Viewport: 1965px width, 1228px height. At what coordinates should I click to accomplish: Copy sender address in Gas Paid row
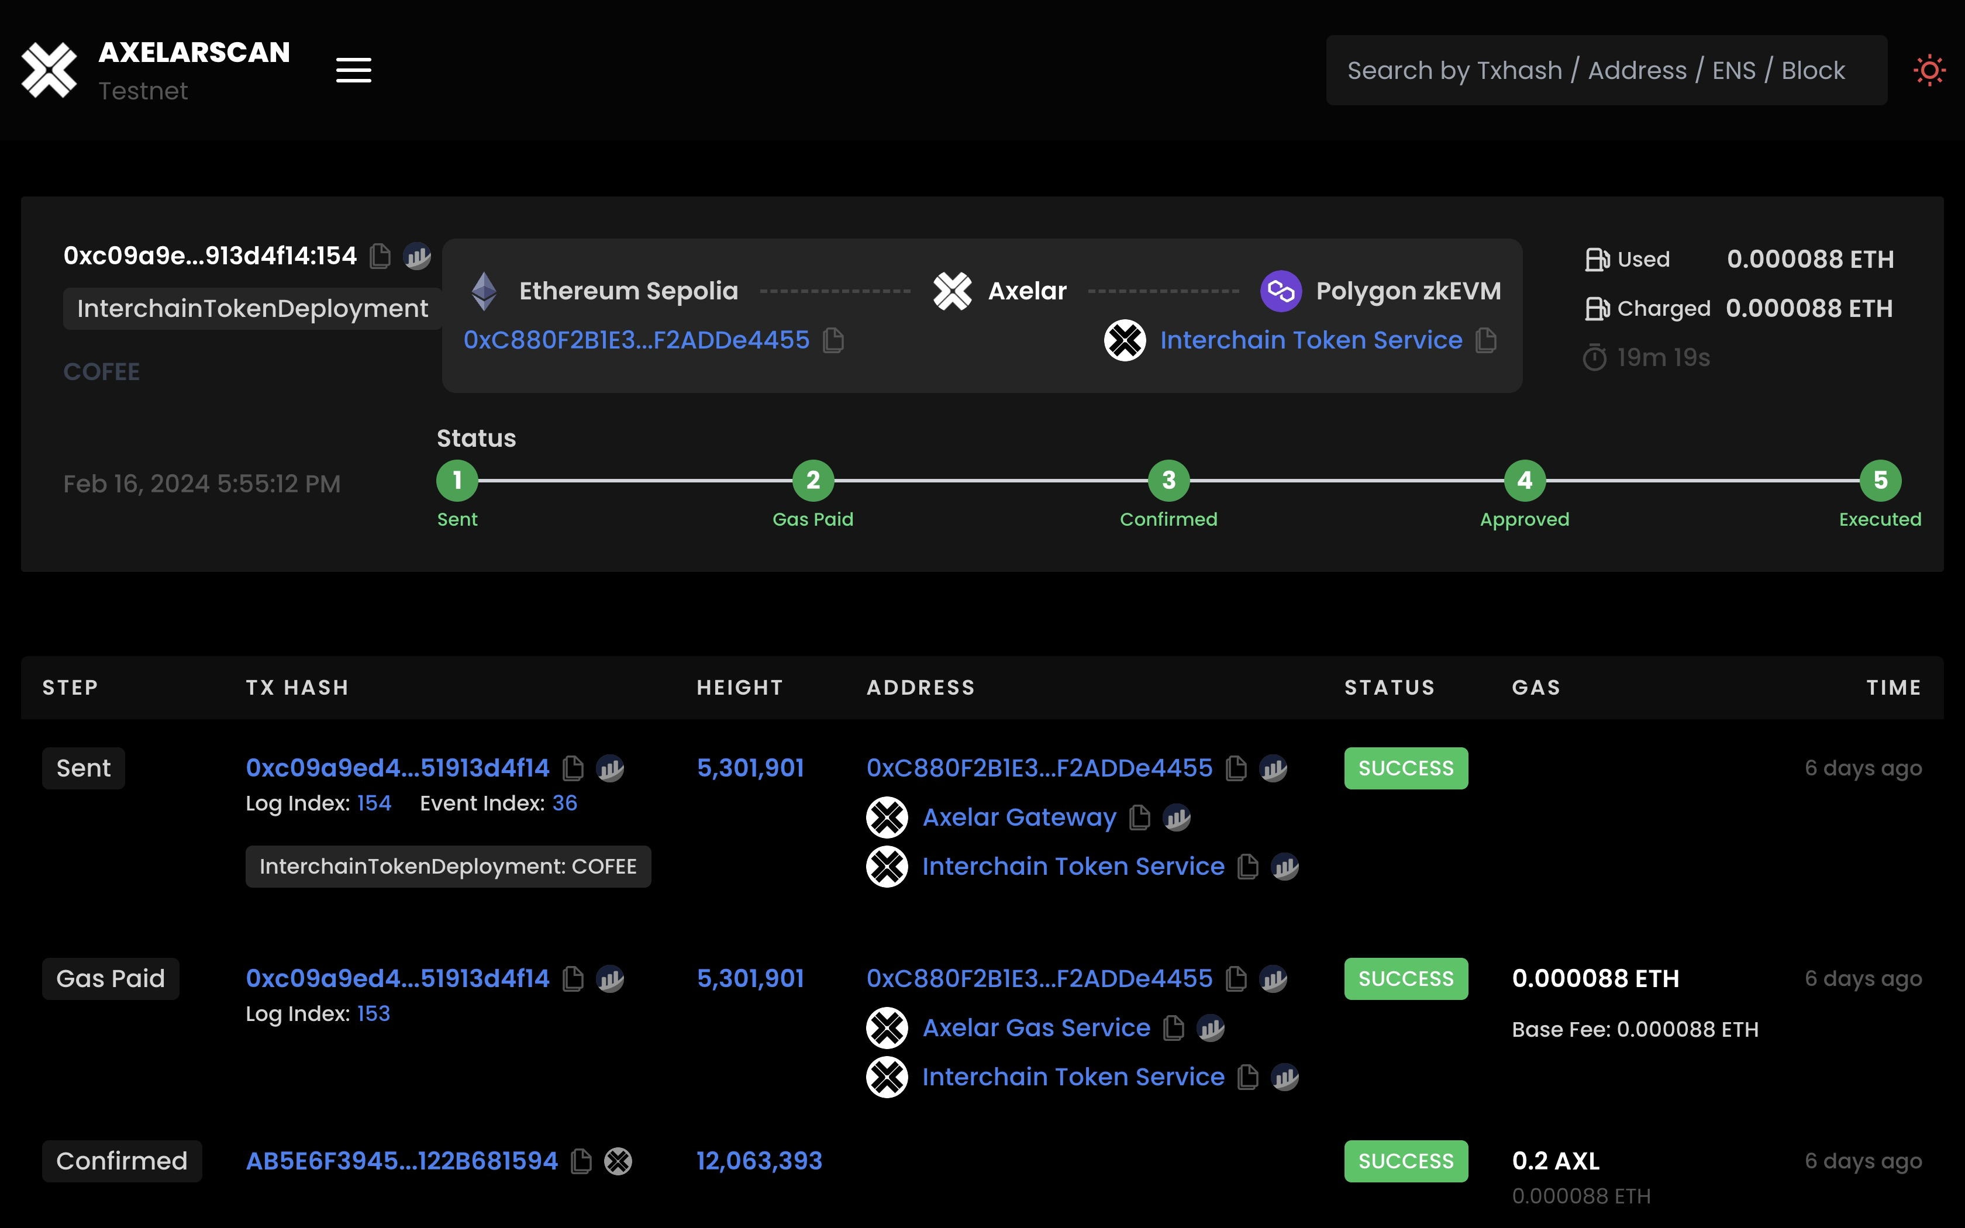pos(1236,979)
